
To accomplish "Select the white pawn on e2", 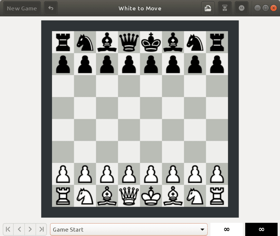I will pos(151,174).
